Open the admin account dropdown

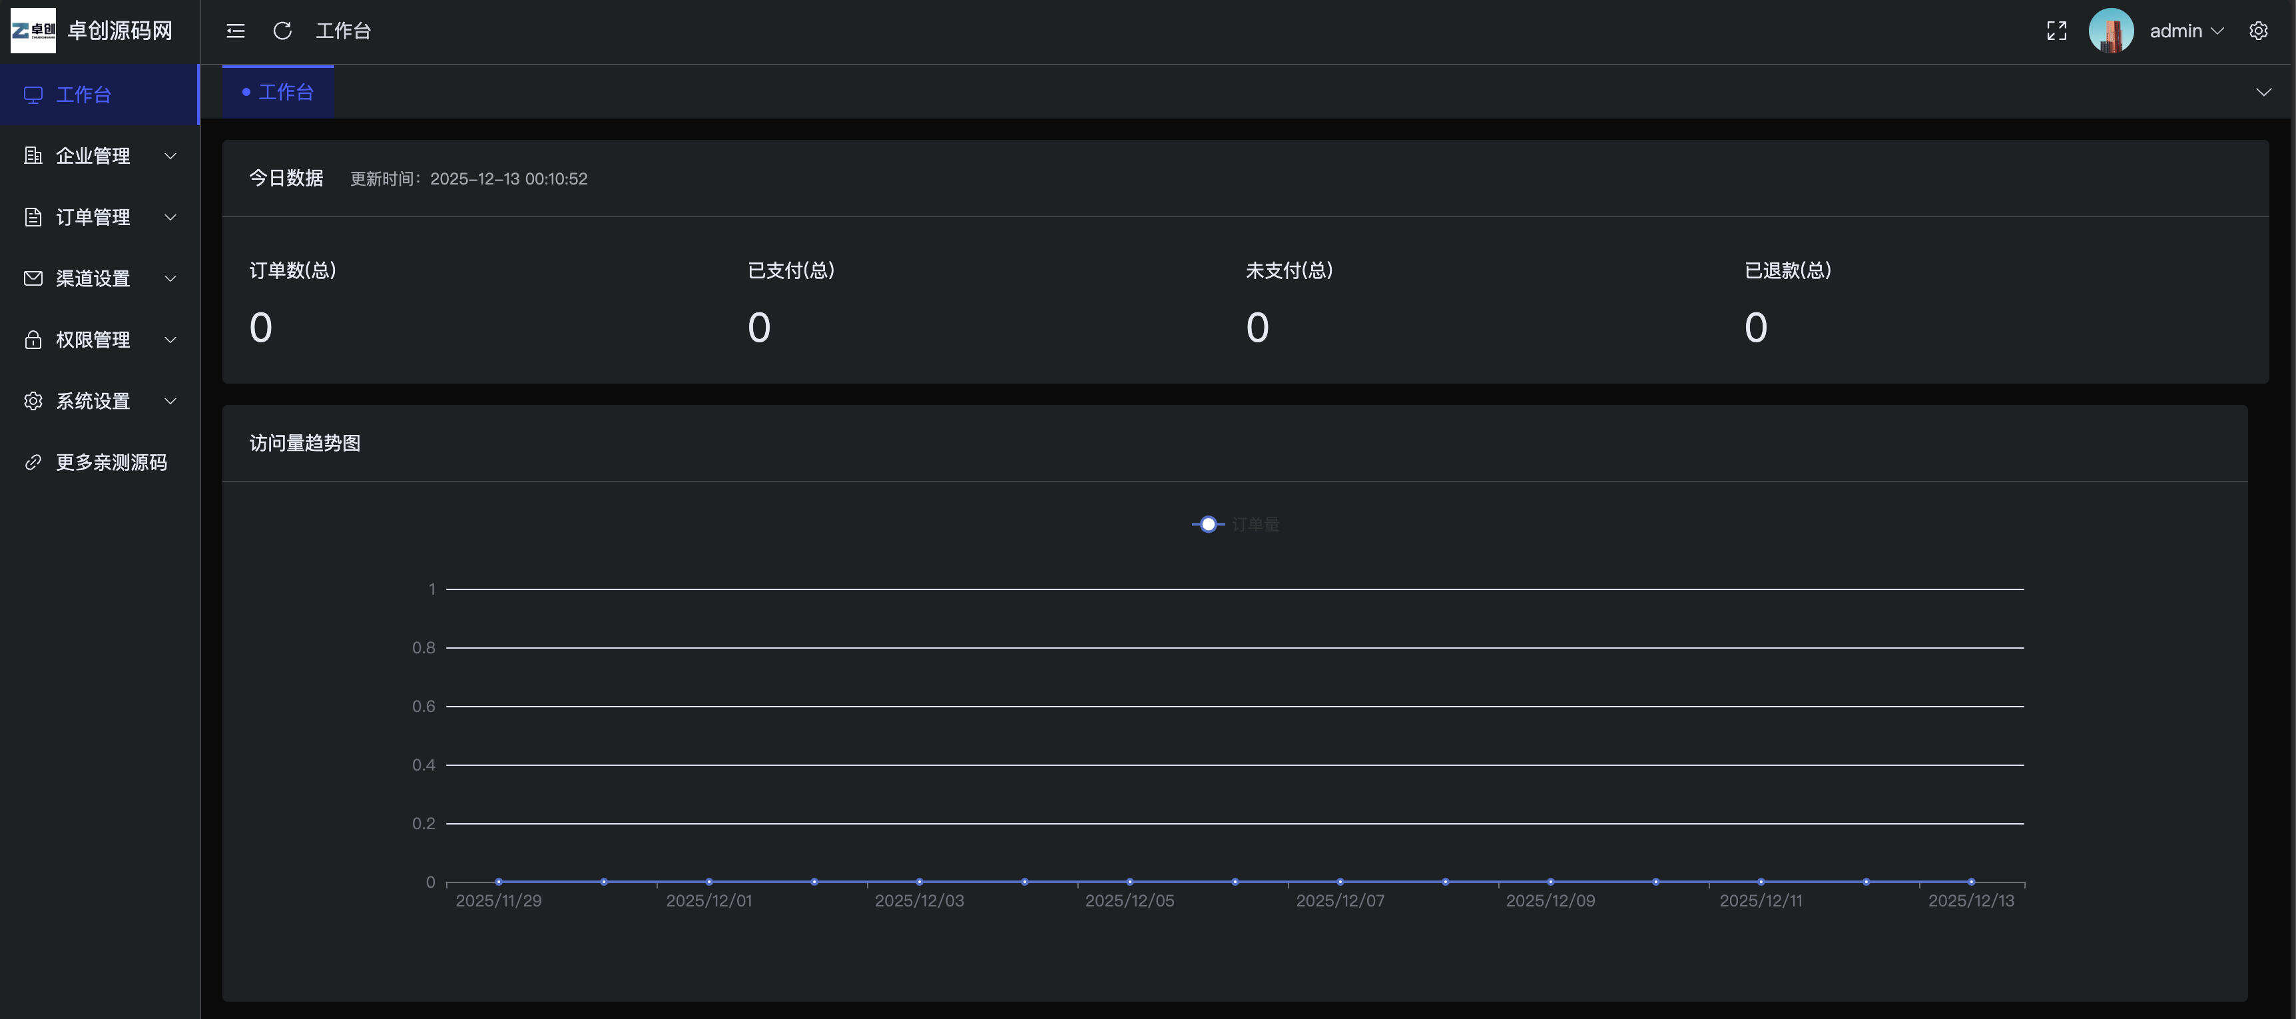pos(2186,31)
